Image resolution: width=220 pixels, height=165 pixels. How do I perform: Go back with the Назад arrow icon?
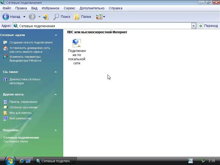coord(6,17)
